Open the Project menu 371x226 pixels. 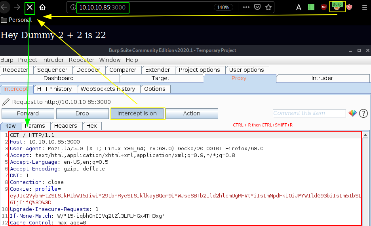[28, 60]
